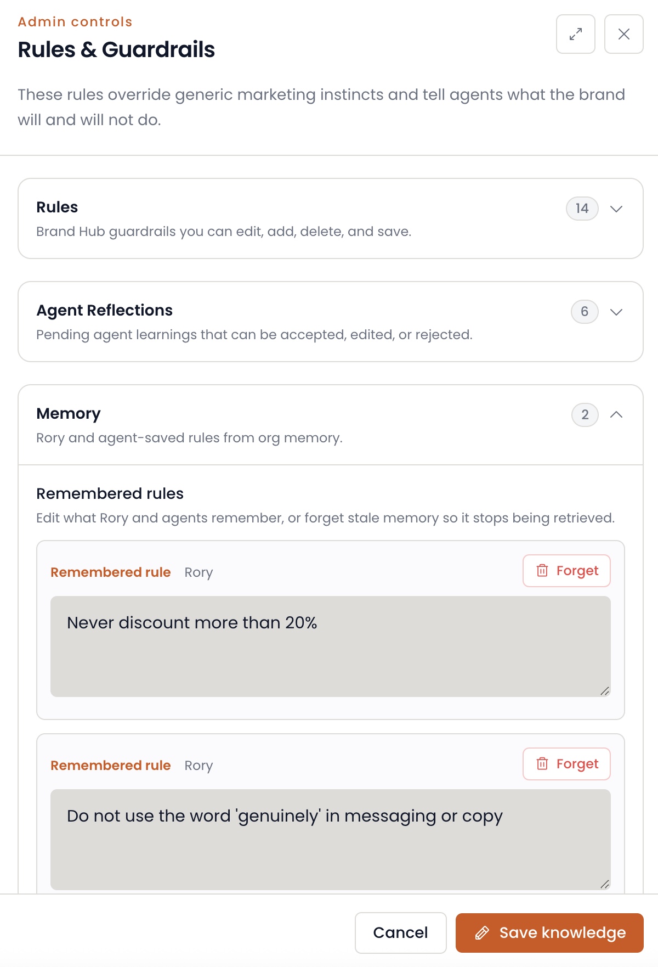Expand the Rules section chevron
Screen dimensions: 658x967
tap(616, 209)
